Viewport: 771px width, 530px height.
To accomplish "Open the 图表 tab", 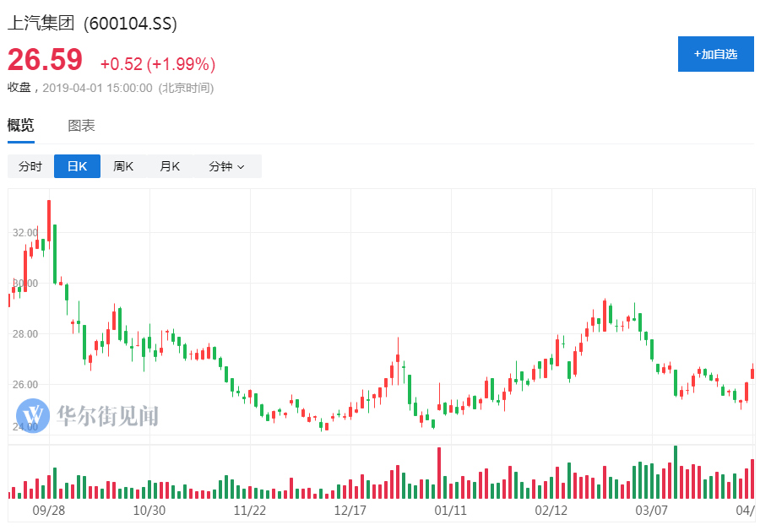I will [x=81, y=125].
